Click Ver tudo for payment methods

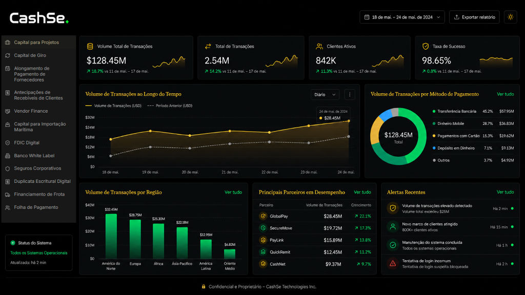[505, 94]
